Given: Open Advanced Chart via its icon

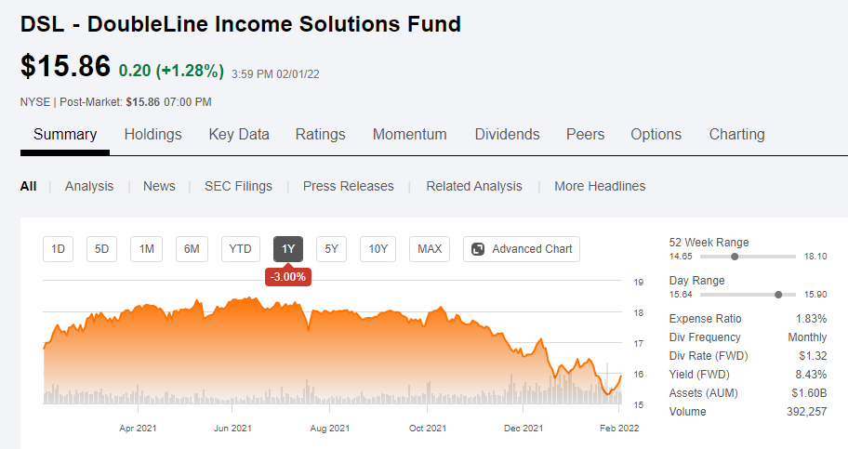Looking at the screenshot, I should (x=478, y=249).
